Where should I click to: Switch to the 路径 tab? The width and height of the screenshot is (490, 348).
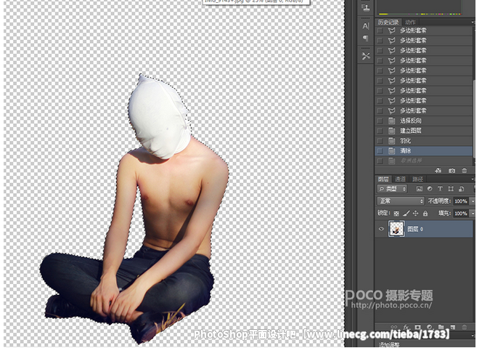pyautogui.click(x=417, y=179)
